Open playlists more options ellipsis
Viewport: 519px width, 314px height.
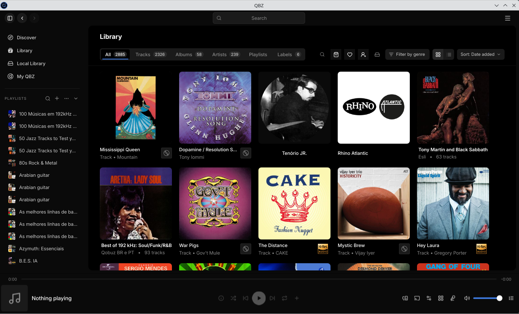66,98
